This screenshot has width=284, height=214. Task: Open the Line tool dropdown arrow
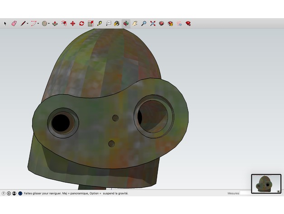[28, 24]
